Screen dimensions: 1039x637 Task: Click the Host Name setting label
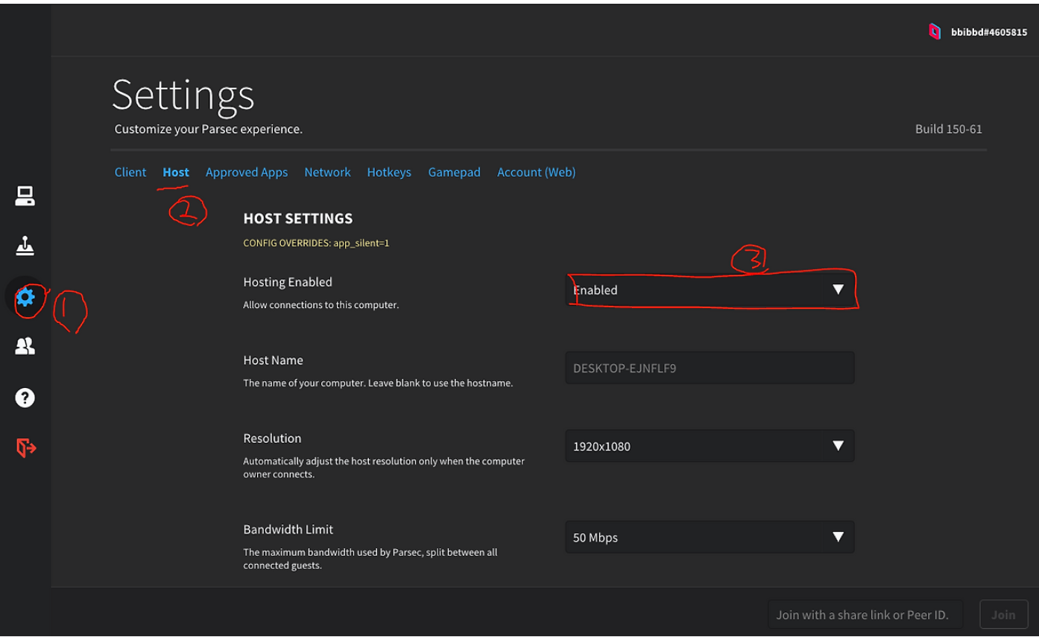pos(273,360)
